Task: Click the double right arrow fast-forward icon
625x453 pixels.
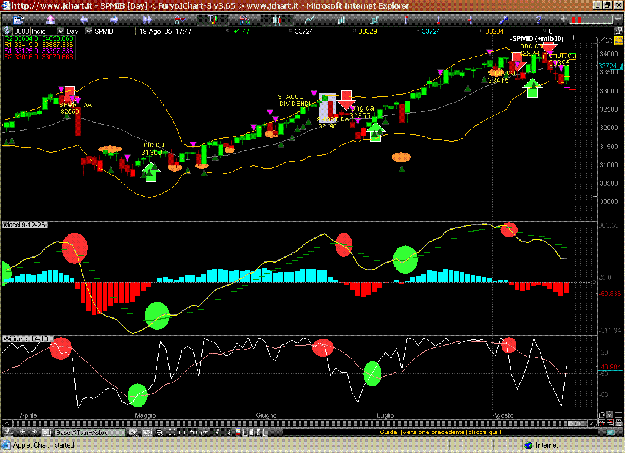Action: (x=148, y=20)
